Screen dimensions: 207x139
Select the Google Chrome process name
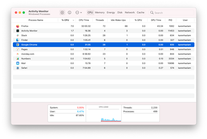pyautogui.click(x=29, y=45)
